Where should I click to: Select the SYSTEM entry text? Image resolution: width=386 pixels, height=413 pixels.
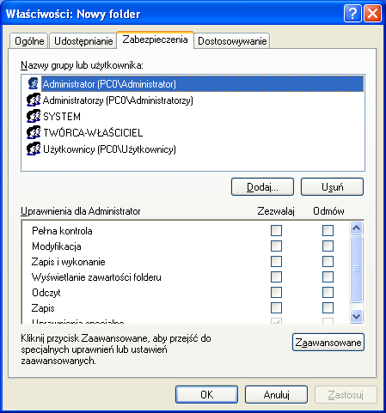point(62,117)
